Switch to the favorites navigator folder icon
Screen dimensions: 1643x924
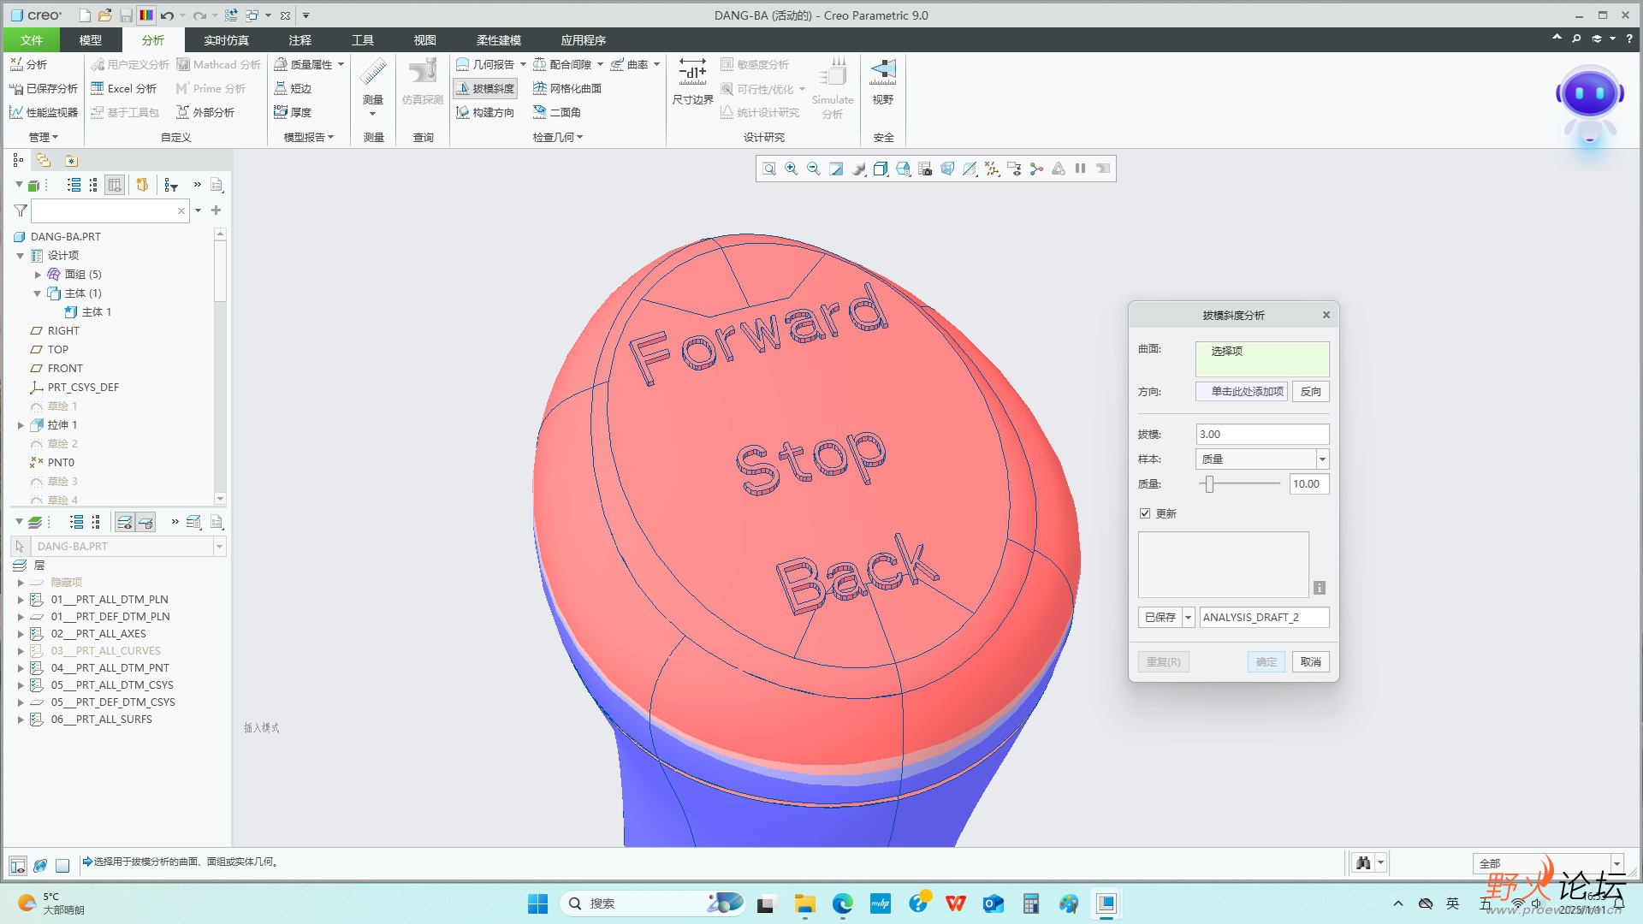[71, 160]
